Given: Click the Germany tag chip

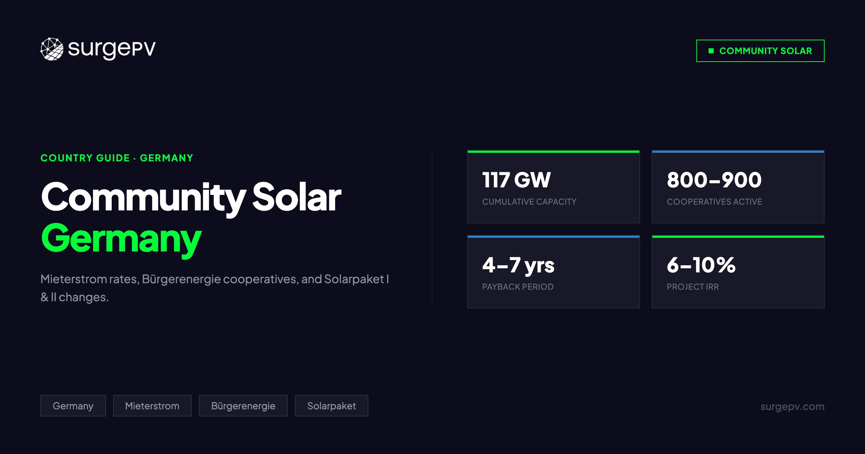Looking at the screenshot, I should coord(73,406).
